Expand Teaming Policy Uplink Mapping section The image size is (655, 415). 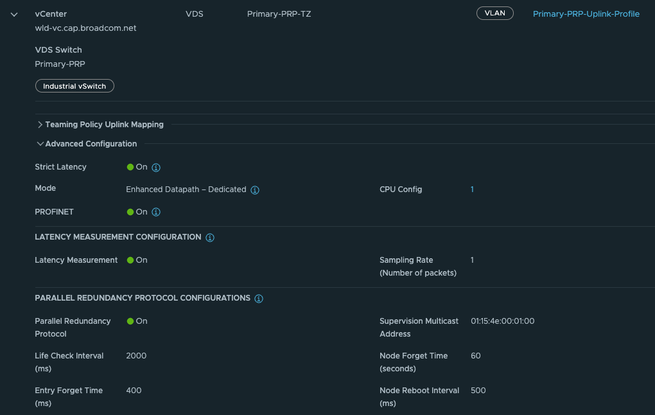pyautogui.click(x=40, y=125)
